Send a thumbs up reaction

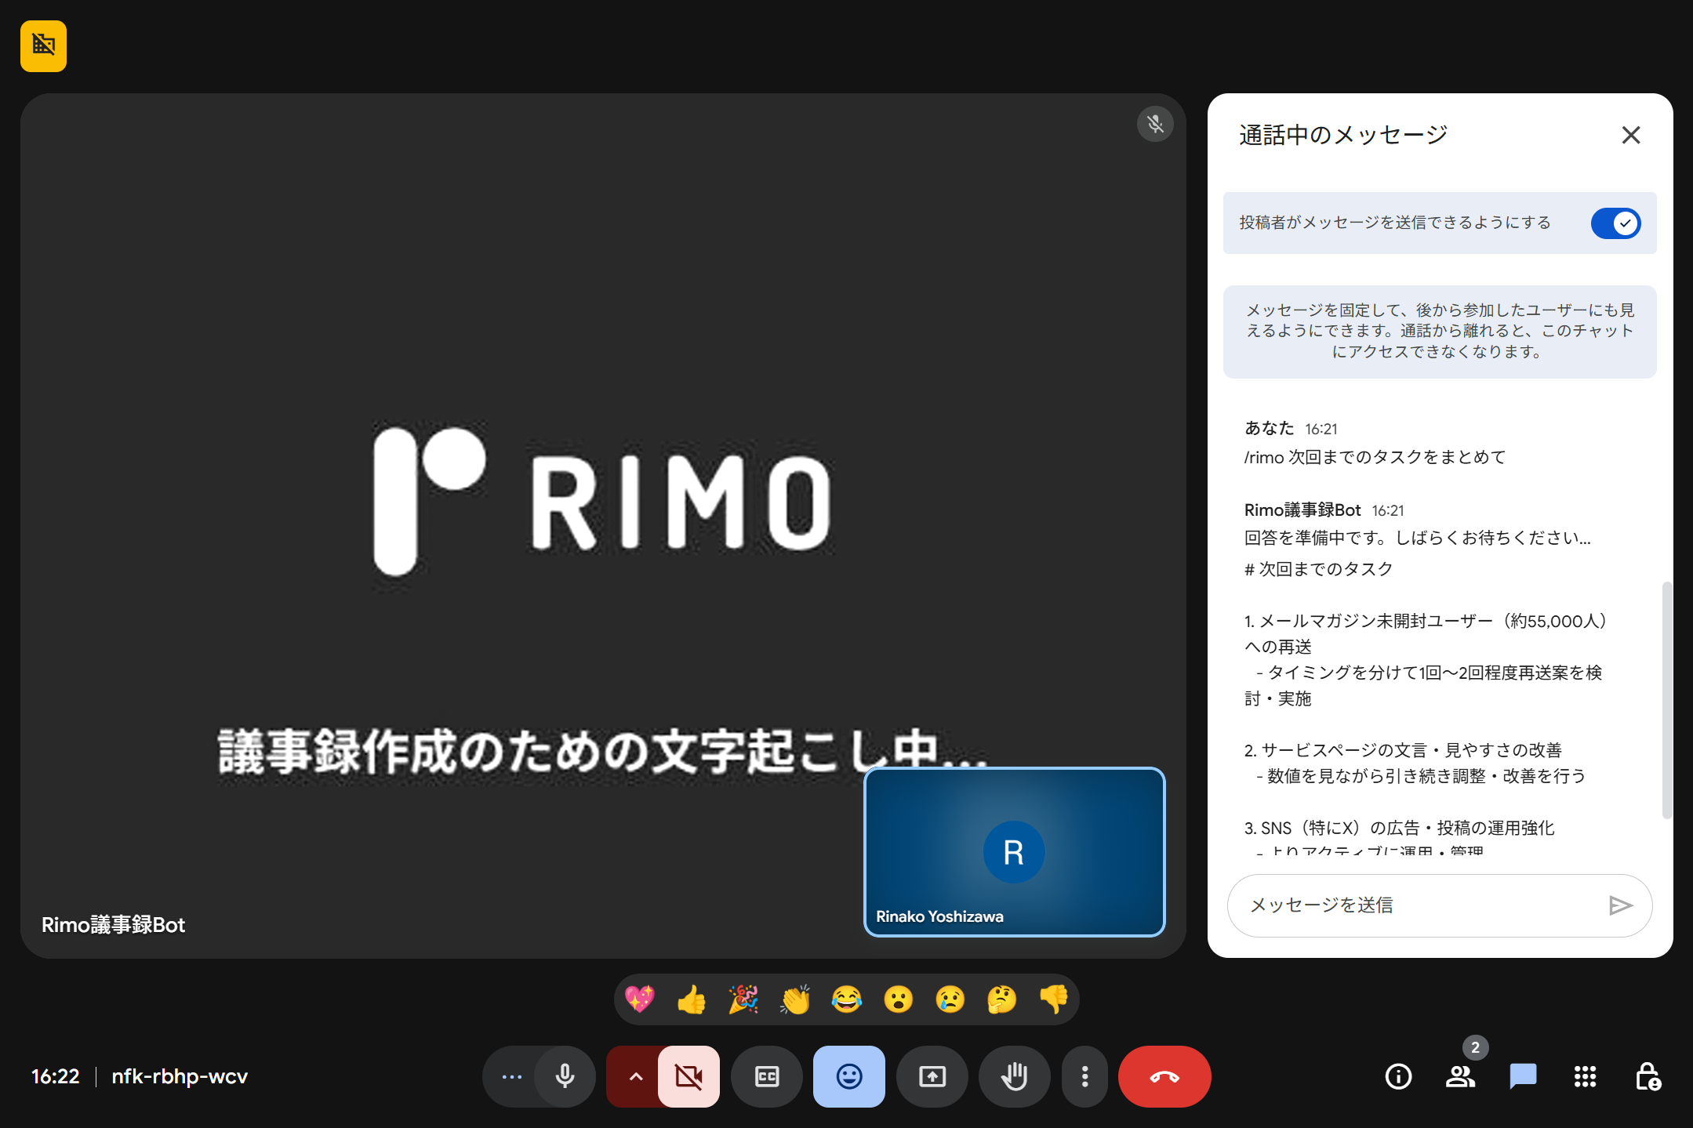click(691, 999)
